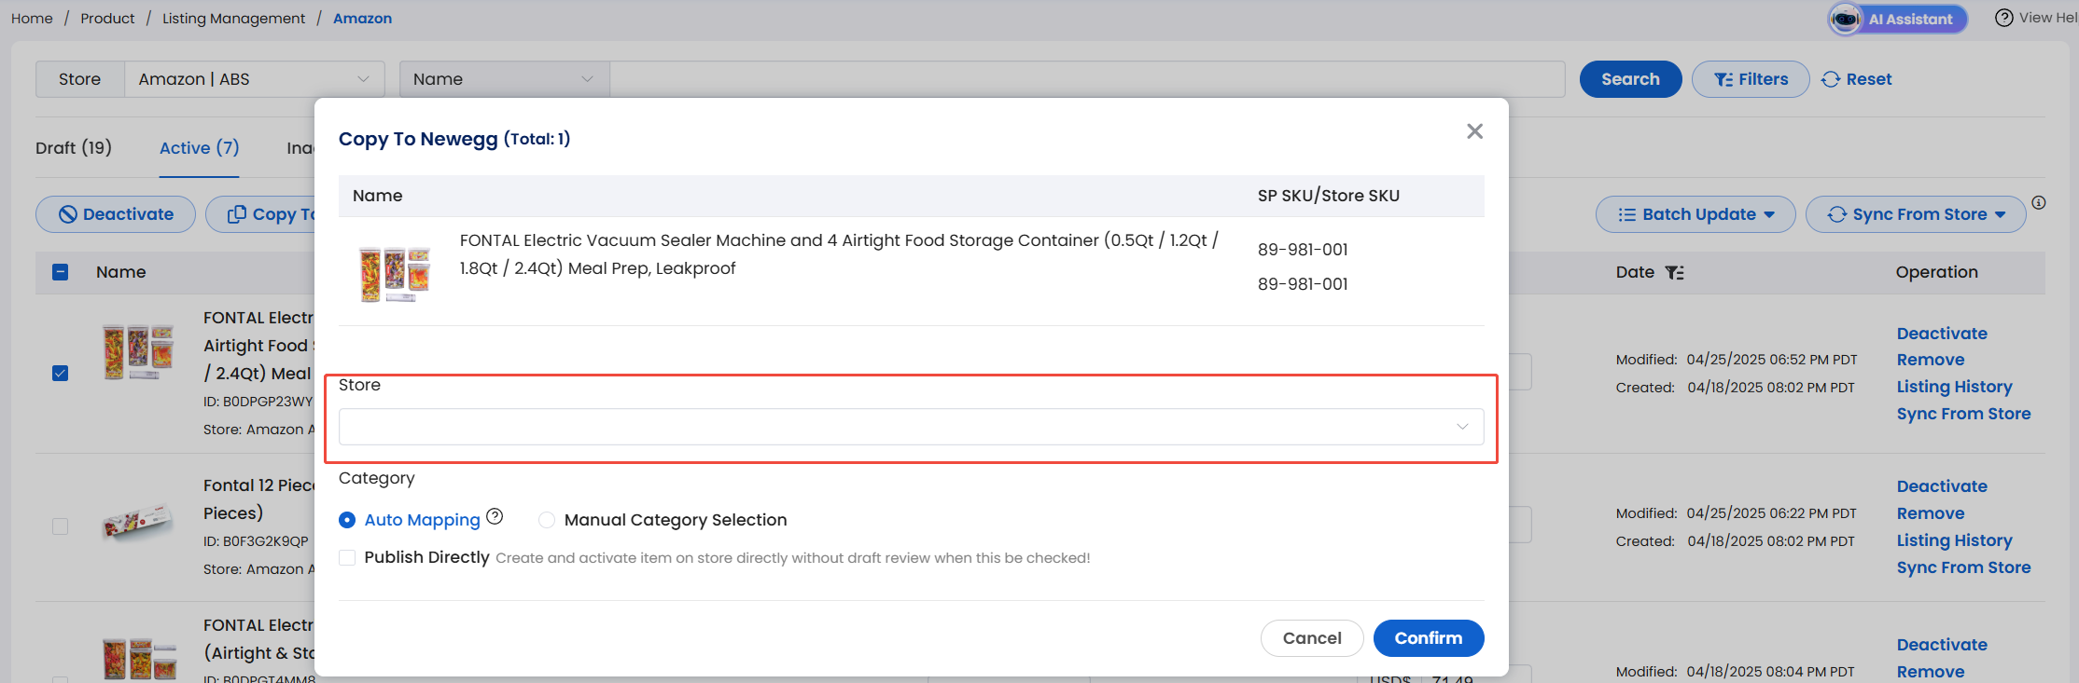Viewport: 2079px width, 683px height.
Task: Click the Auto Mapping help icon
Action: (x=495, y=516)
